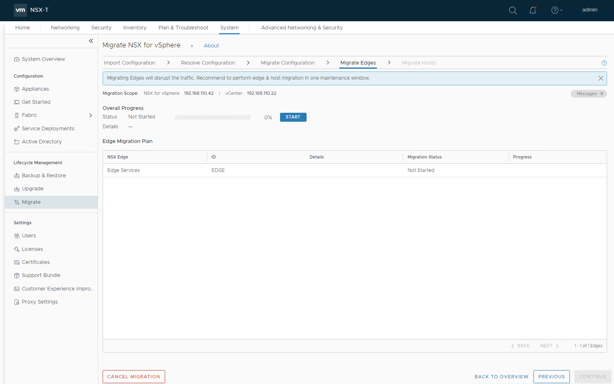
Task: Select Users under Settings
Action: [29, 235]
